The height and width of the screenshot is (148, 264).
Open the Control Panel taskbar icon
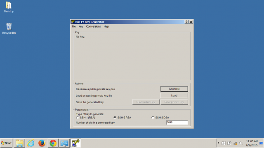click(x=64, y=143)
